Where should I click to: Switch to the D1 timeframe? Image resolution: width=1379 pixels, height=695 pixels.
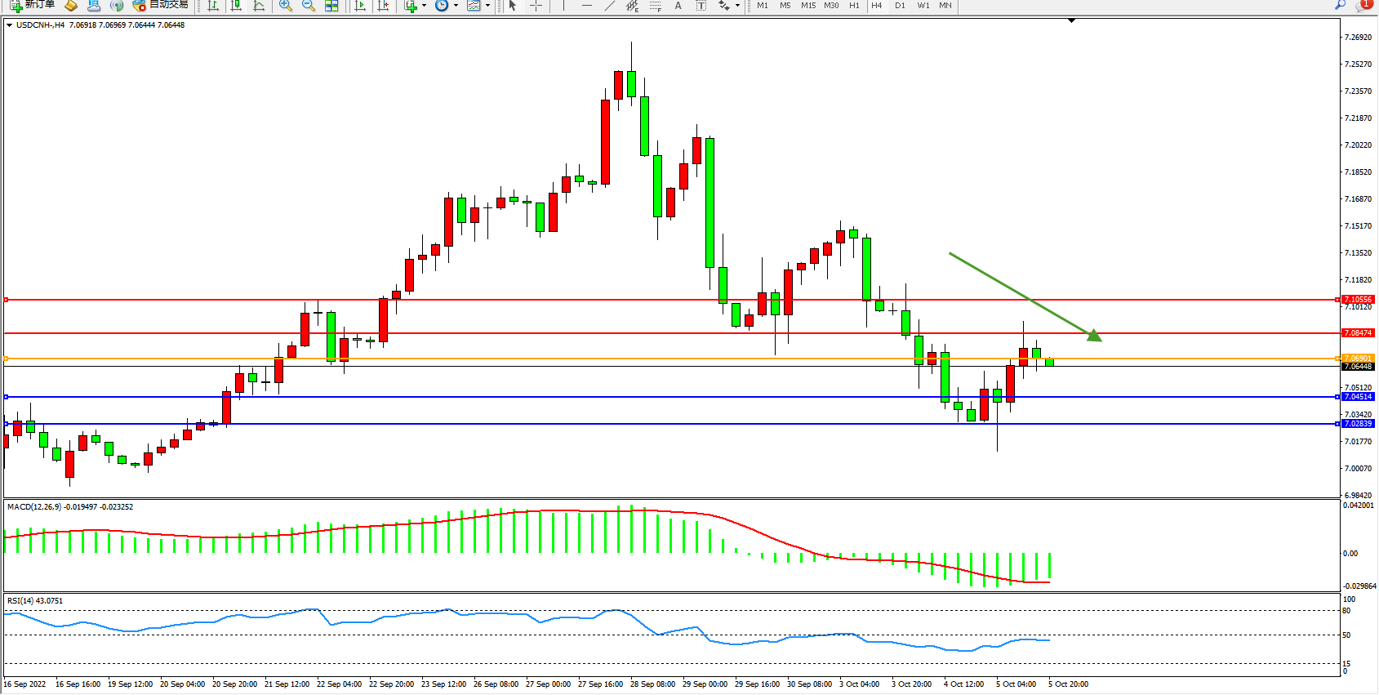point(900,6)
